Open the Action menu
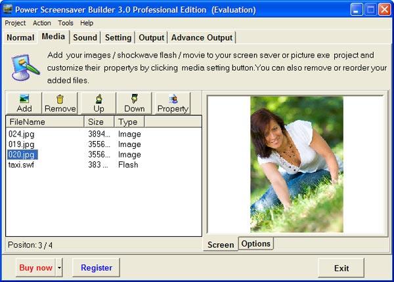Image resolution: width=394 pixels, height=282 pixels. (x=42, y=23)
